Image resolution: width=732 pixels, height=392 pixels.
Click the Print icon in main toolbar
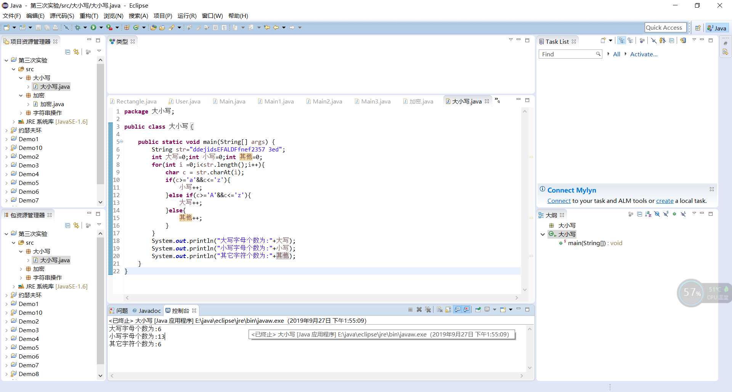(x=55, y=27)
